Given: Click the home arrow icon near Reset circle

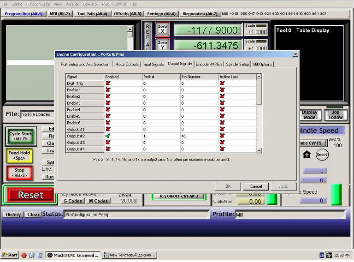Looking at the screenshot, I should pos(307,155).
